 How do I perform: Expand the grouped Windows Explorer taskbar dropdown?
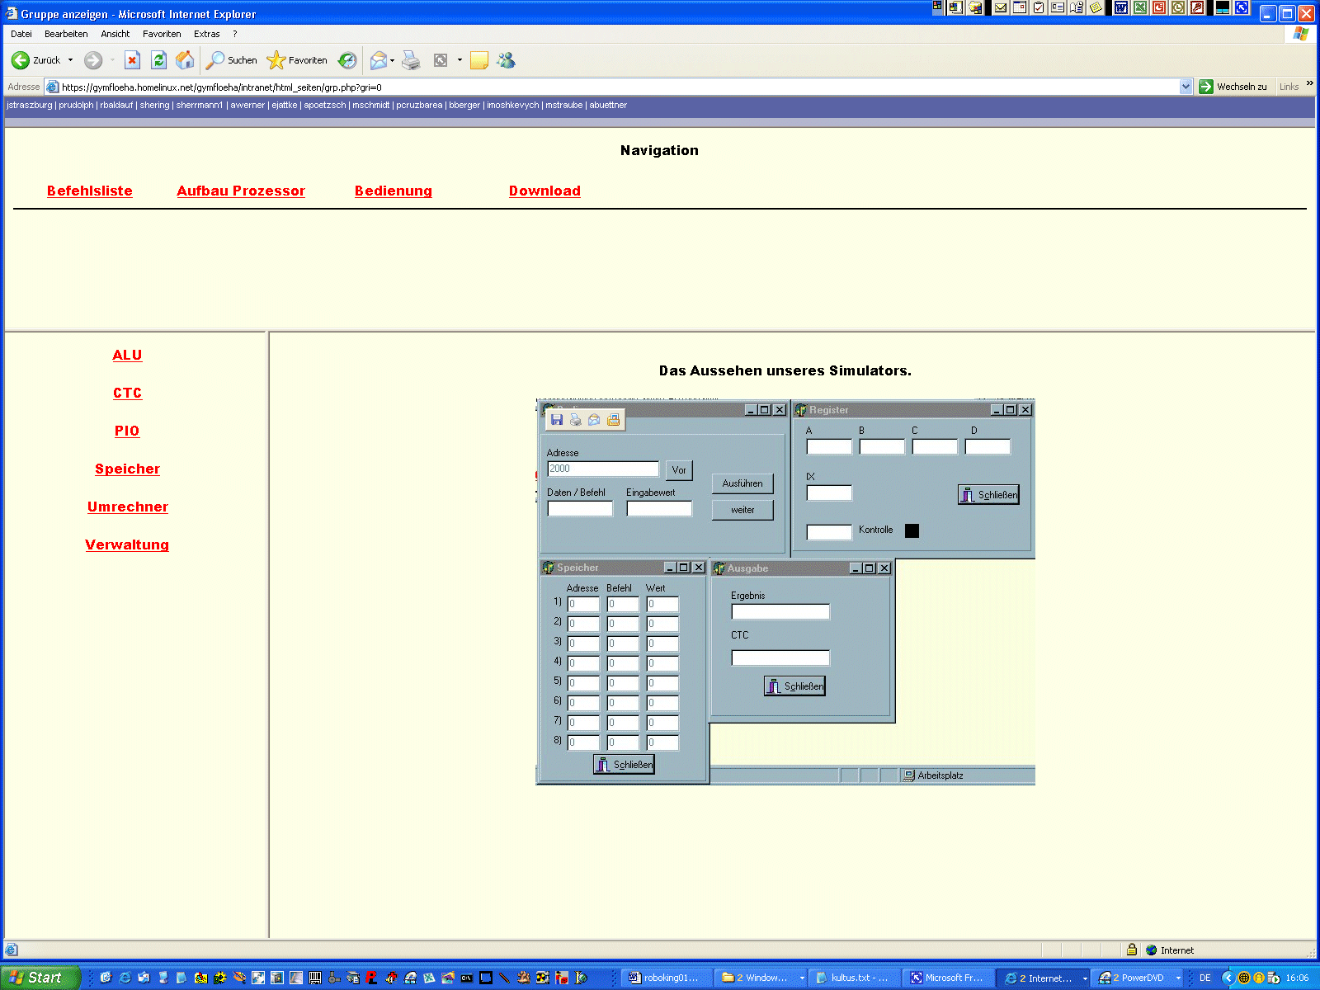pyautogui.click(x=802, y=978)
